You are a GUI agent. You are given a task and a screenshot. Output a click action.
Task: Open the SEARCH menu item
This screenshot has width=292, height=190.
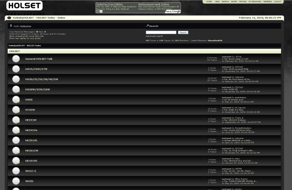point(225,1)
